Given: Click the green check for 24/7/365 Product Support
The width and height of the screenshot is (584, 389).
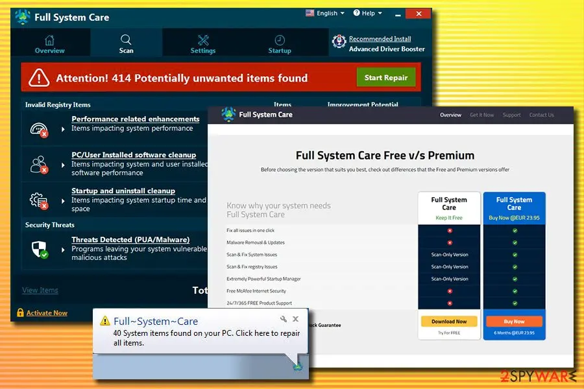Looking at the screenshot, I should click(515, 303).
